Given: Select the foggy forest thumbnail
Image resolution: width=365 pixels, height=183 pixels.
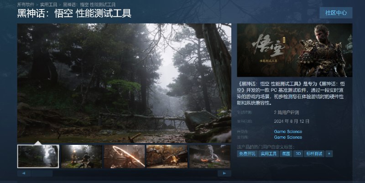Looking at the screenshot, I should click(x=38, y=156).
